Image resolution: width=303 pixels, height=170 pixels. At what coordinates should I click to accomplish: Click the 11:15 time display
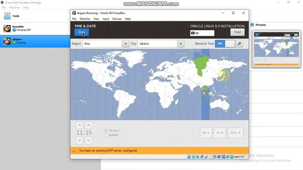(84, 133)
